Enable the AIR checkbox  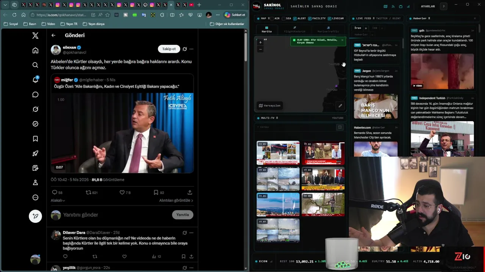point(272,19)
